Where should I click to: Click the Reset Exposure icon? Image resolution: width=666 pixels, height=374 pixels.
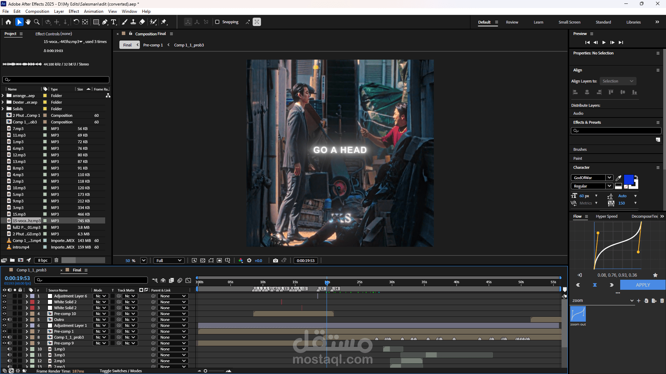click(x=249, y=261)
